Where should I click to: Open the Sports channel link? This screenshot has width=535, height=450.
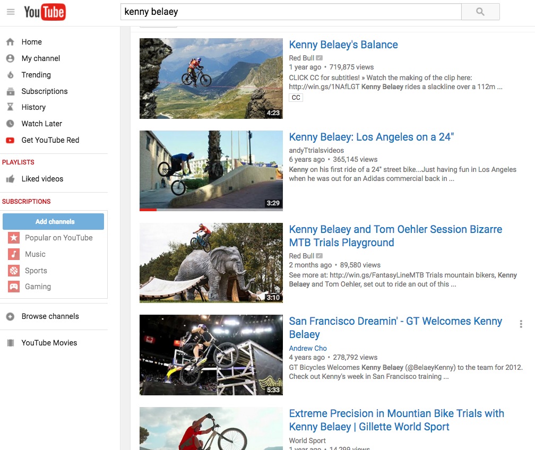36,271
